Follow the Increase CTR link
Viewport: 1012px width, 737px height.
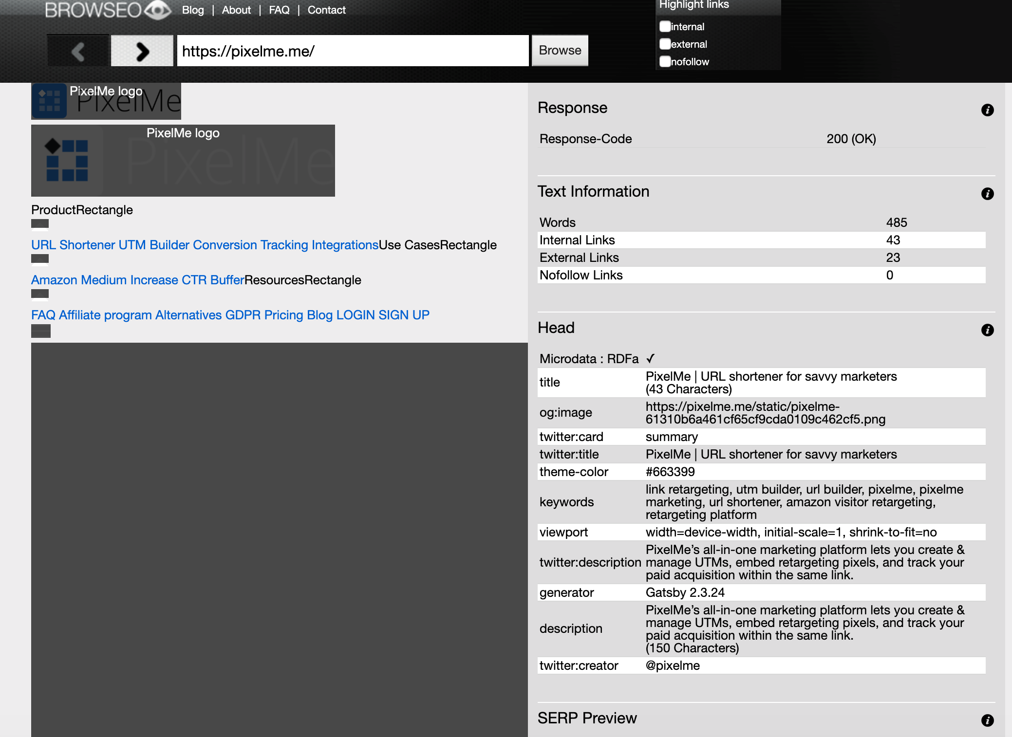point(169,280)
